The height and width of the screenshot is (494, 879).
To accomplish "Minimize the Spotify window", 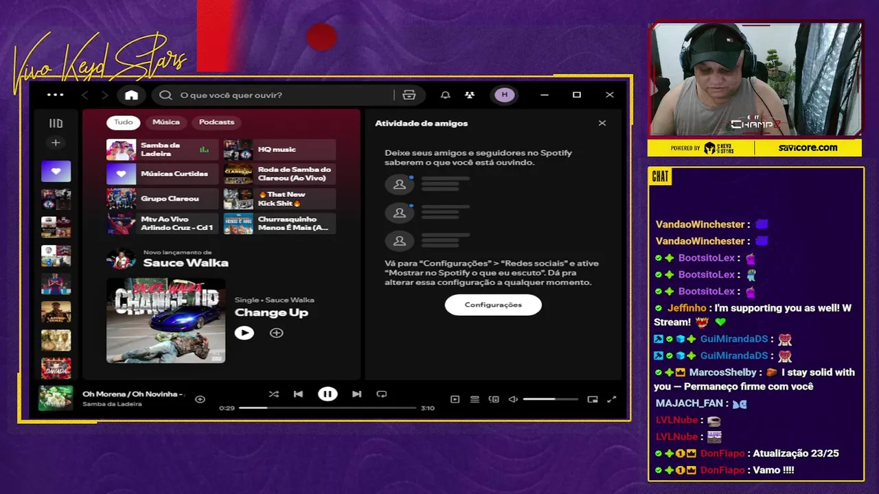I will tap(545, 95).
